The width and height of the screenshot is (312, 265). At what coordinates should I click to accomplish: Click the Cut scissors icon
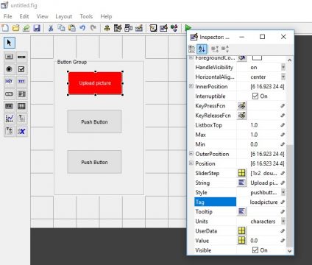(x=51, y=28)
